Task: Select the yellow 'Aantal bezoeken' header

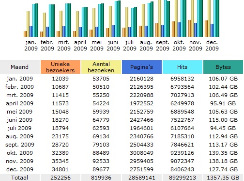Action: [101, 67]
